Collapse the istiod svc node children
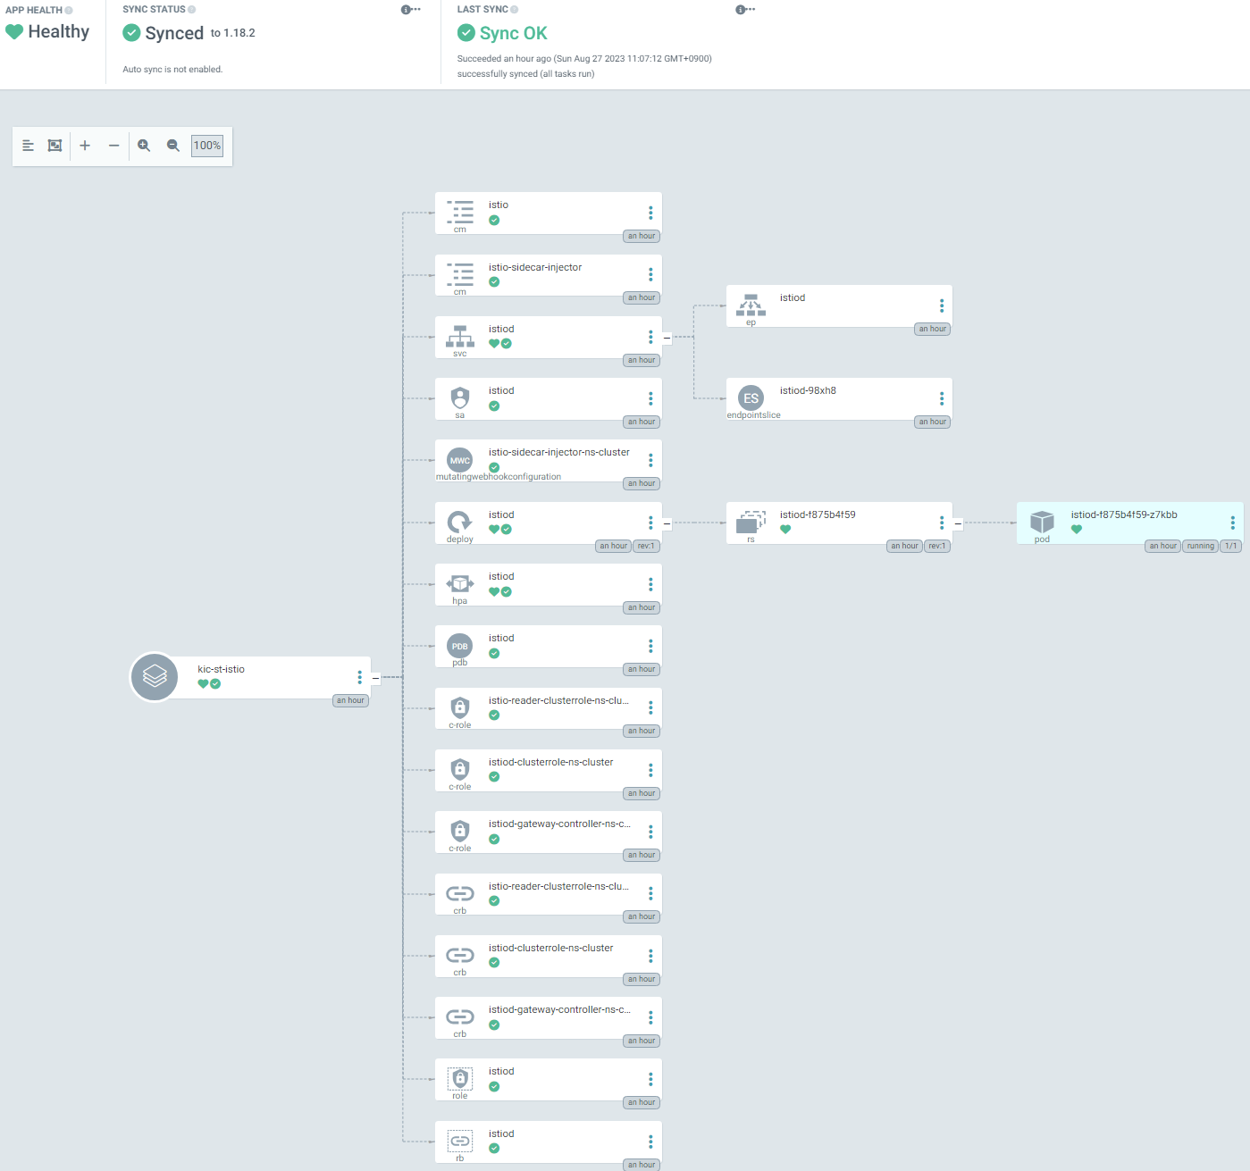Viewport: 1250px width, 1171px height. click(x=667, y=338)
